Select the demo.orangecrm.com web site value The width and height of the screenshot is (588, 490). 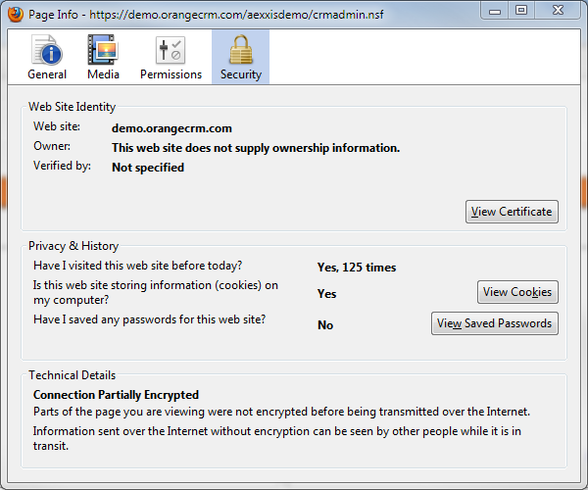point(171,128)
